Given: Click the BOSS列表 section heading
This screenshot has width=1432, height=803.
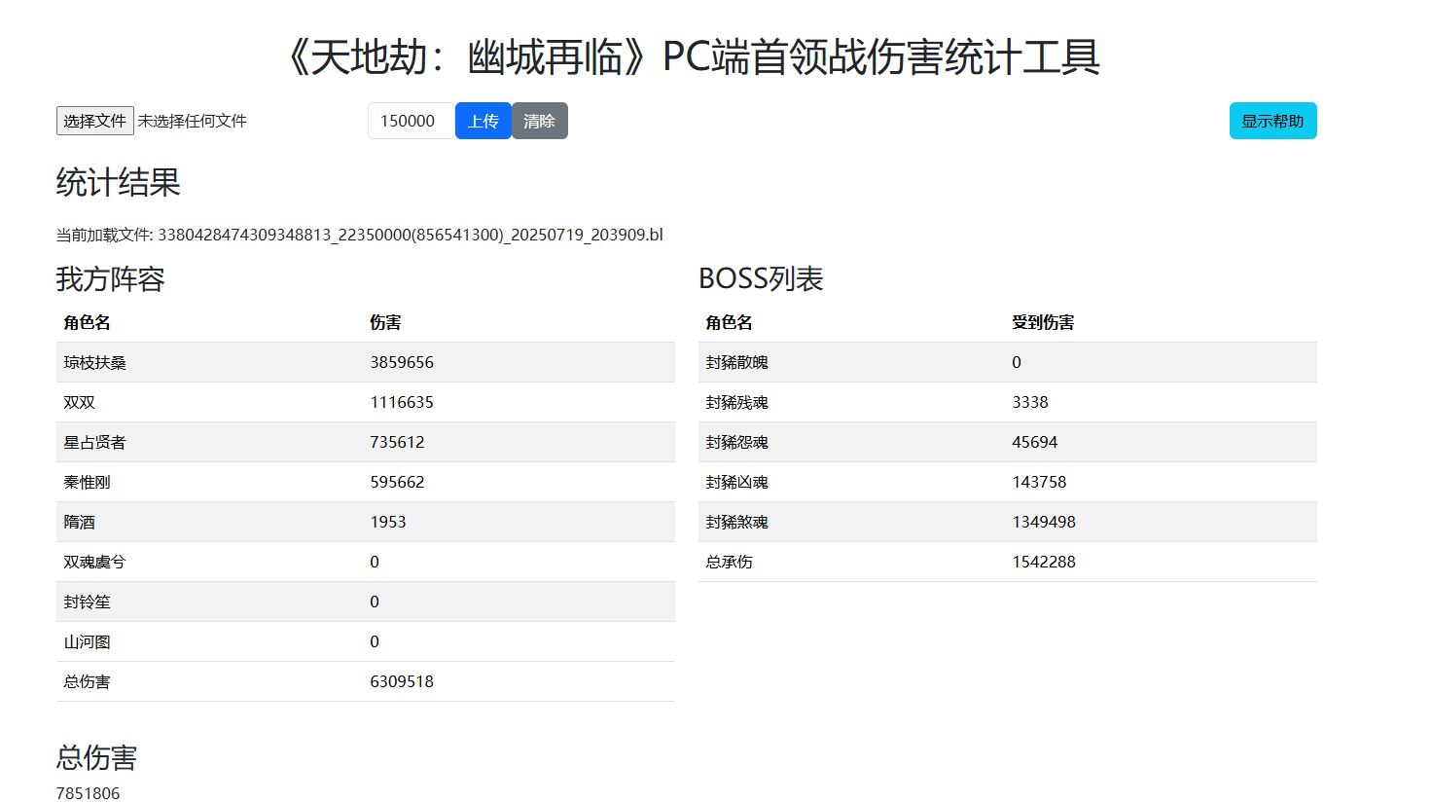Looking at the screenshot, I should point(761,279).
